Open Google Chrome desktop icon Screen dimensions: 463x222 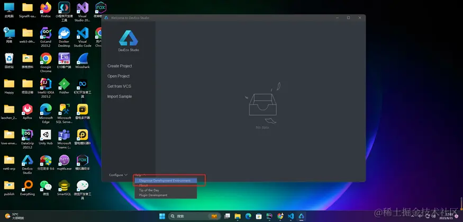[x=46, y=63]
